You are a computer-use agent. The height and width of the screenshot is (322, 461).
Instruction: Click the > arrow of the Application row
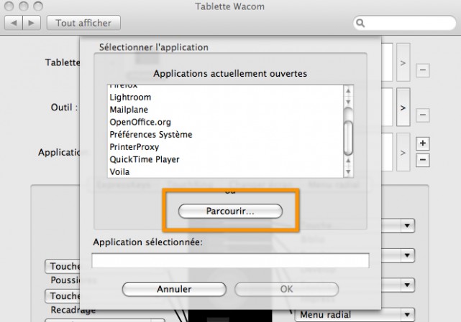click(x=403, y=152)
